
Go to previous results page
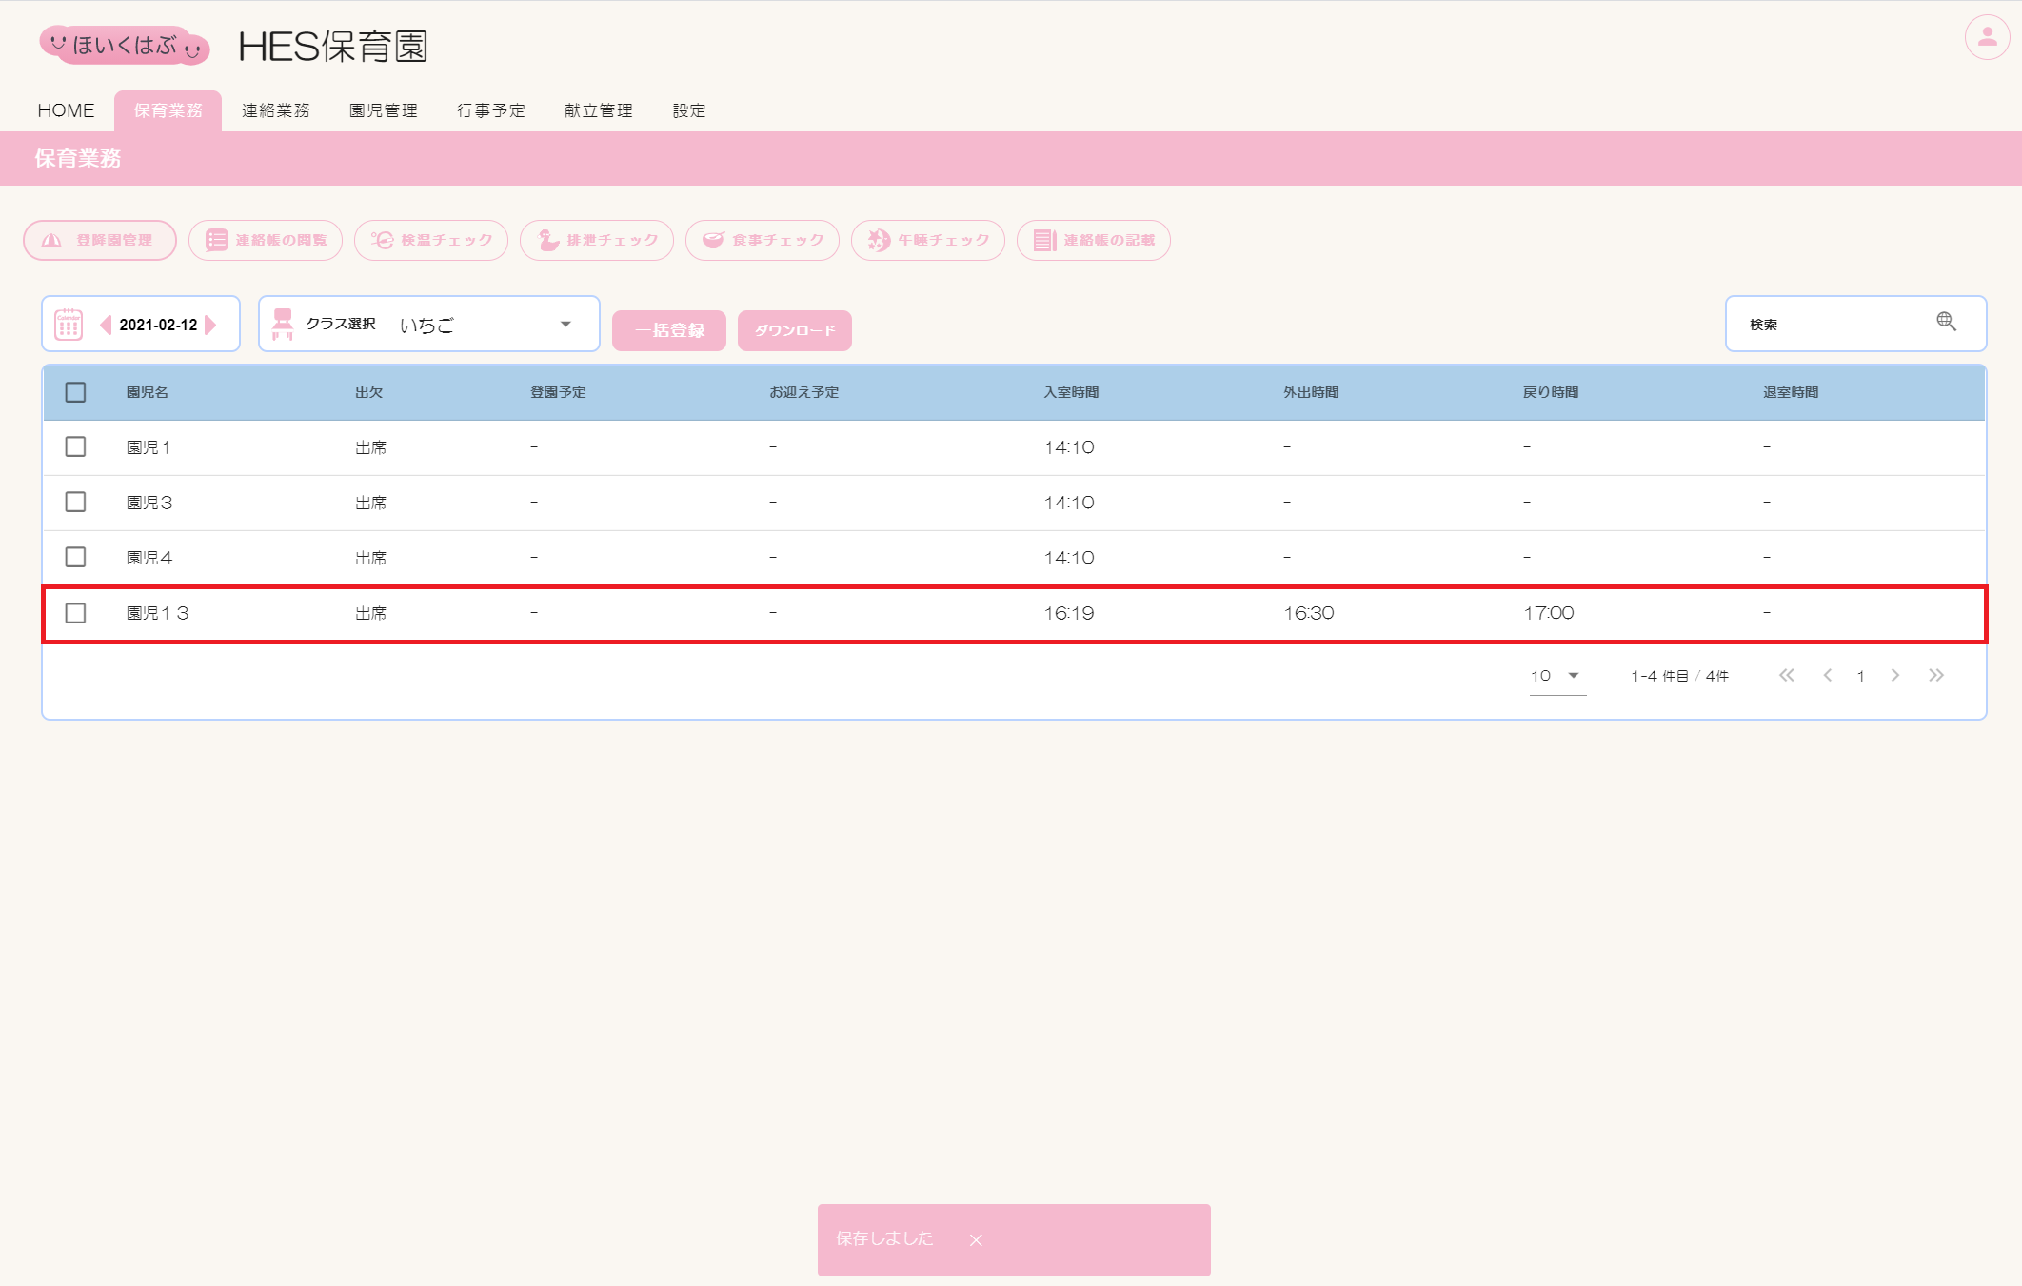(1827, 675)
